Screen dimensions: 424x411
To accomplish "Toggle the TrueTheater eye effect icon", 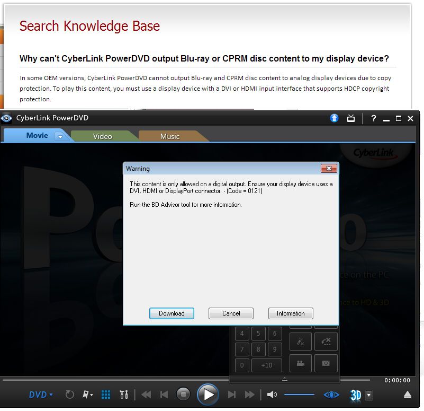I will 331,395.
